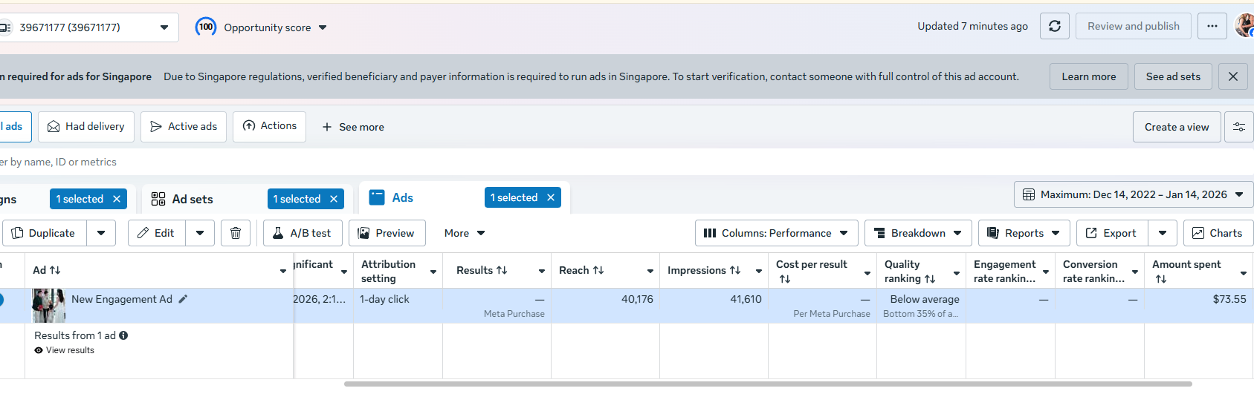Remove the Ad sets 1 selected filter
Image resolution: width=1254 pixels, height=417 pixels.
click(334, 199)
